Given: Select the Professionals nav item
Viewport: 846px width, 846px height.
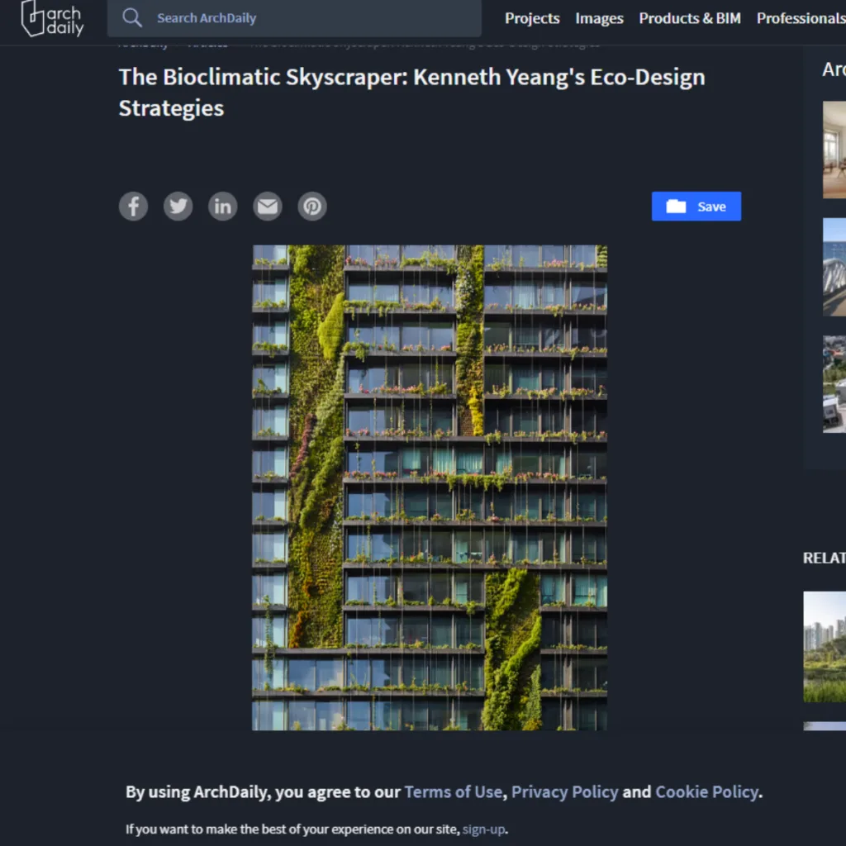Looking at the screenshot, I should click(x=800, y=18).
